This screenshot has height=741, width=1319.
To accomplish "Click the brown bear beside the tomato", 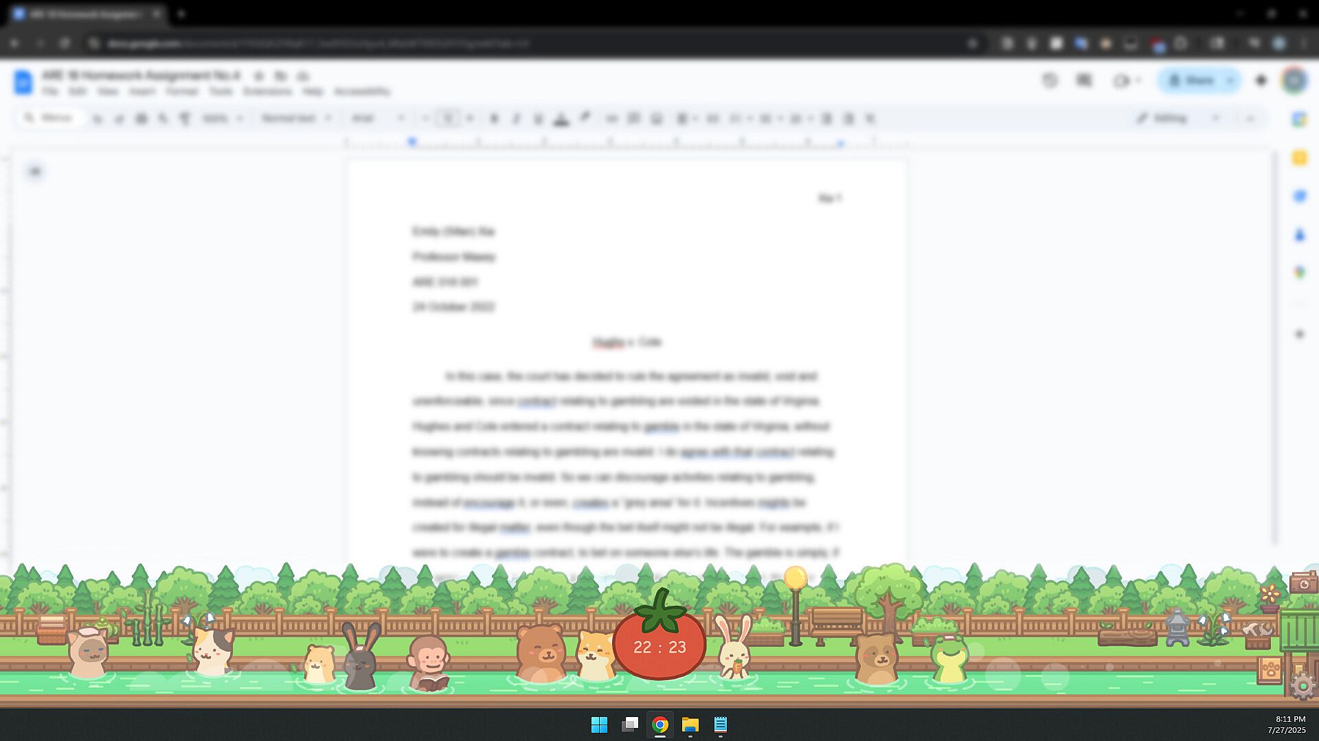I will point(542,653).
